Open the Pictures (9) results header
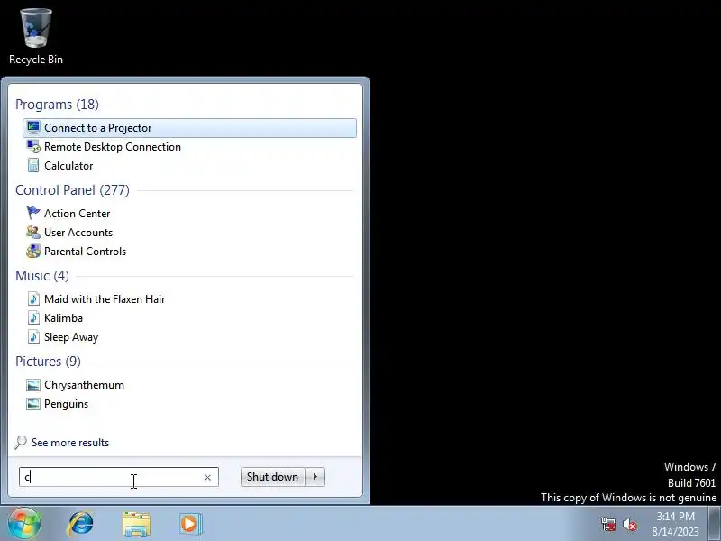 tap(49, 362)
